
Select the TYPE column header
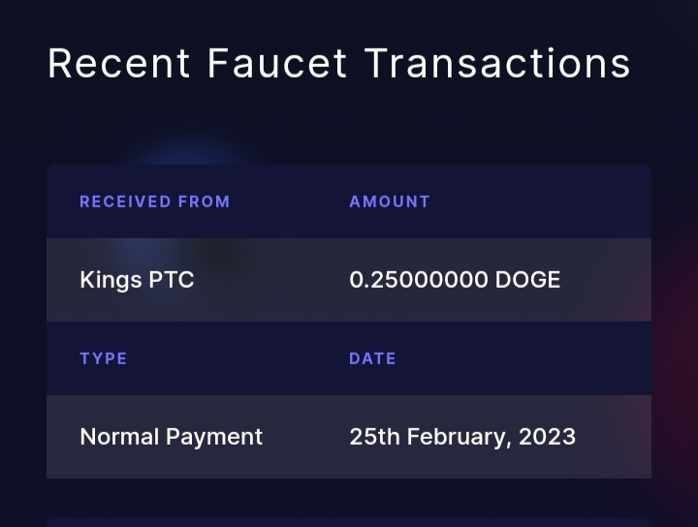pyautogui.click(x=104, y=358)
